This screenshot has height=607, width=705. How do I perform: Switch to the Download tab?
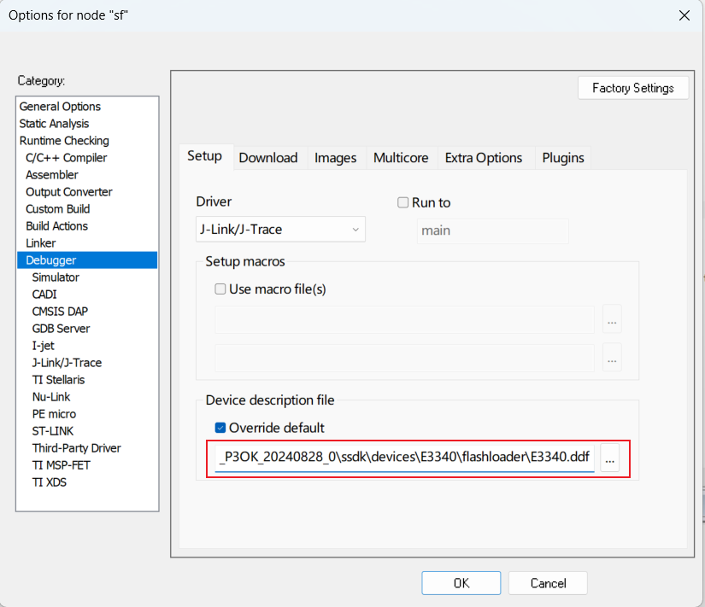click(268, 157)
